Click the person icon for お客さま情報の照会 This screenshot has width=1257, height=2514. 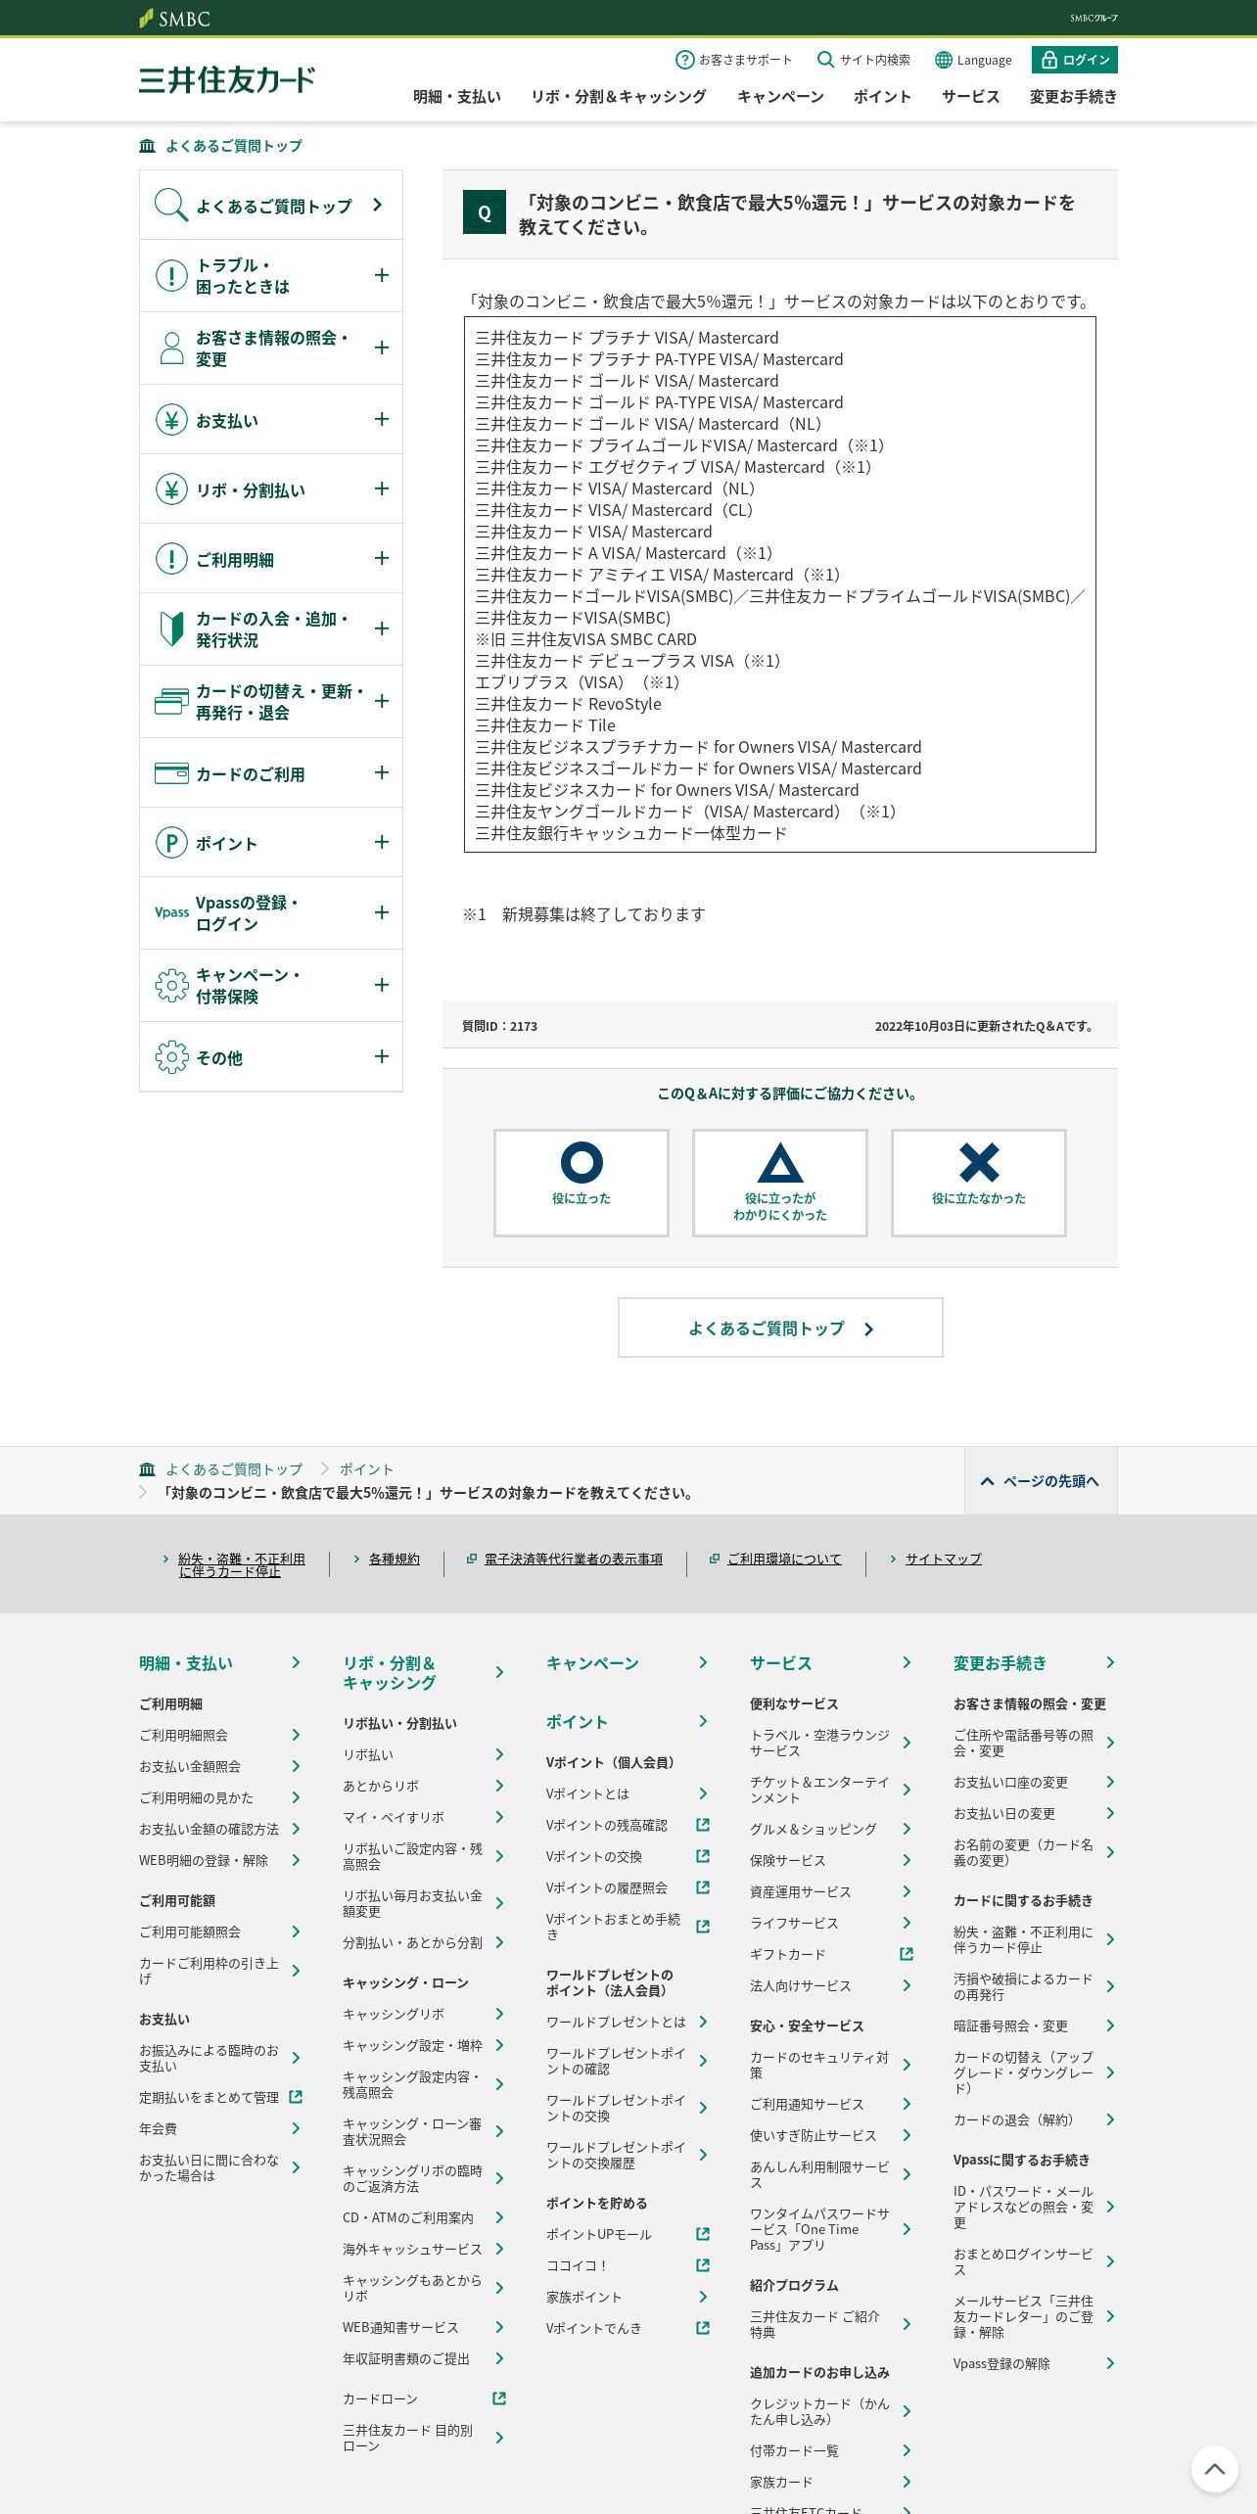(x=171, y=349)
